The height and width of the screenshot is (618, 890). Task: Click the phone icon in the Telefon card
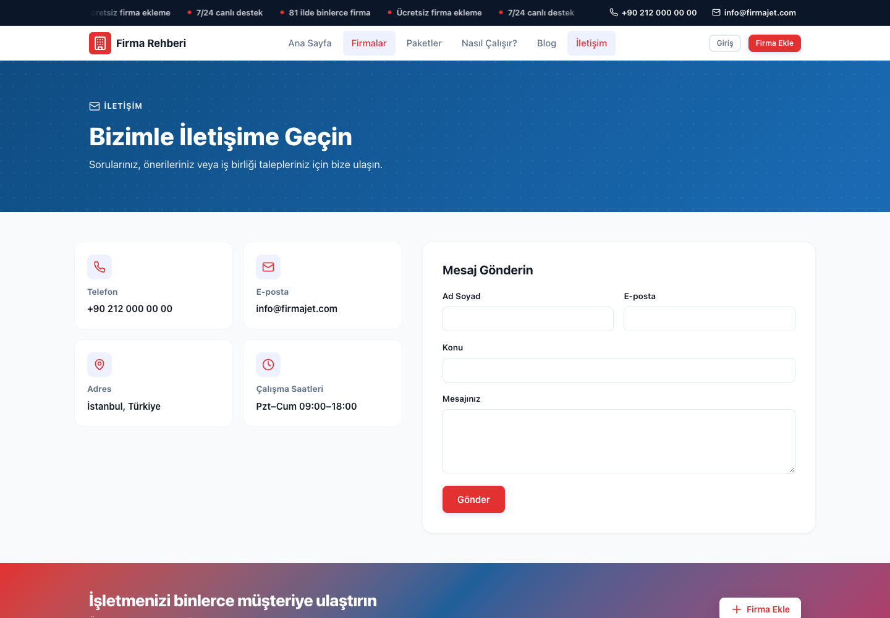100,267
